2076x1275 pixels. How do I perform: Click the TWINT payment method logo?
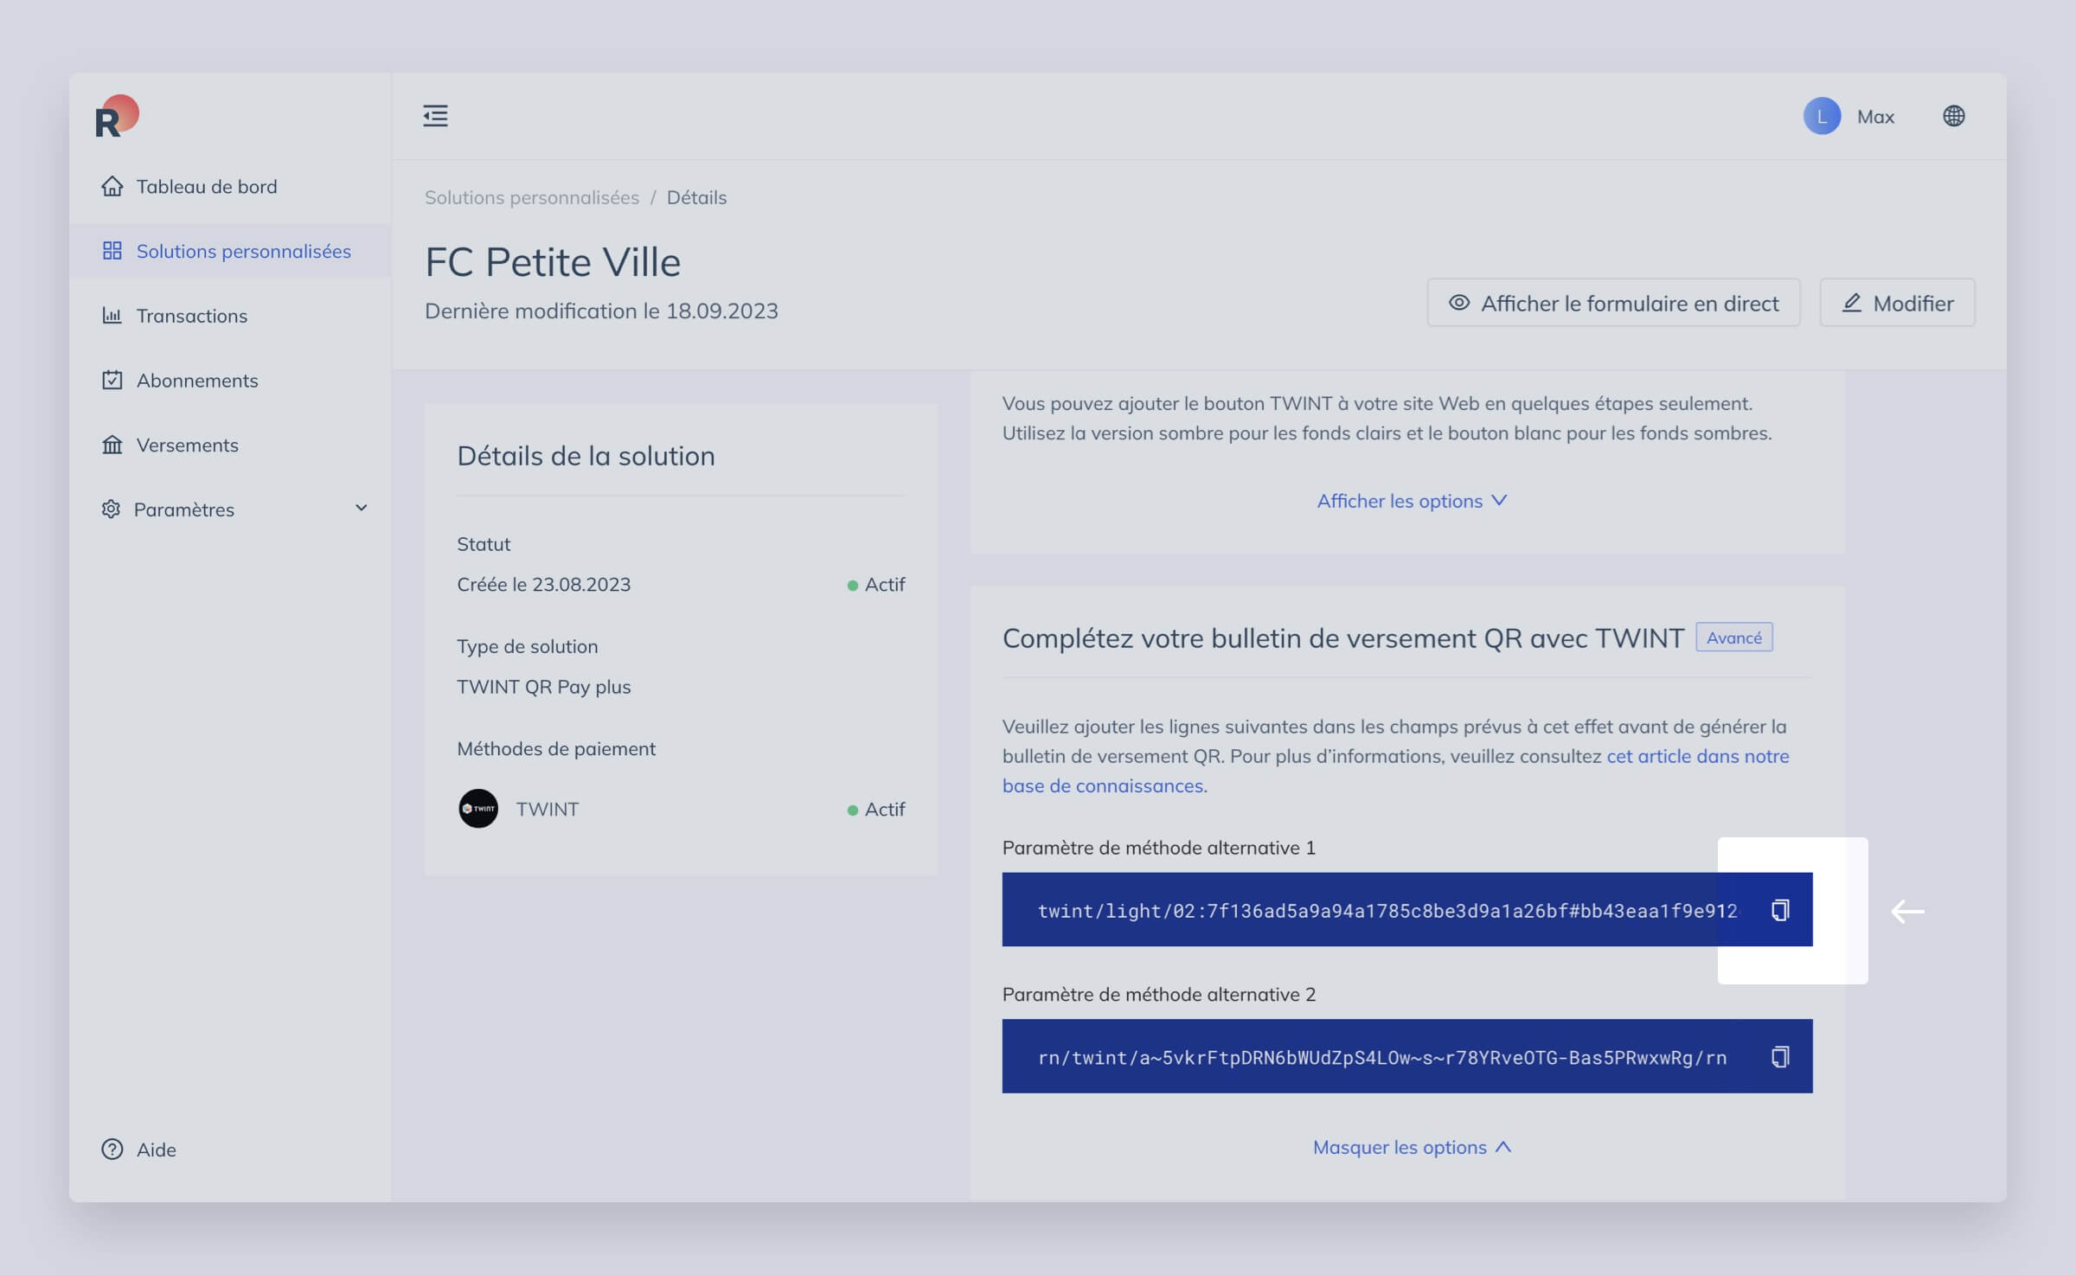pos(477,809)
